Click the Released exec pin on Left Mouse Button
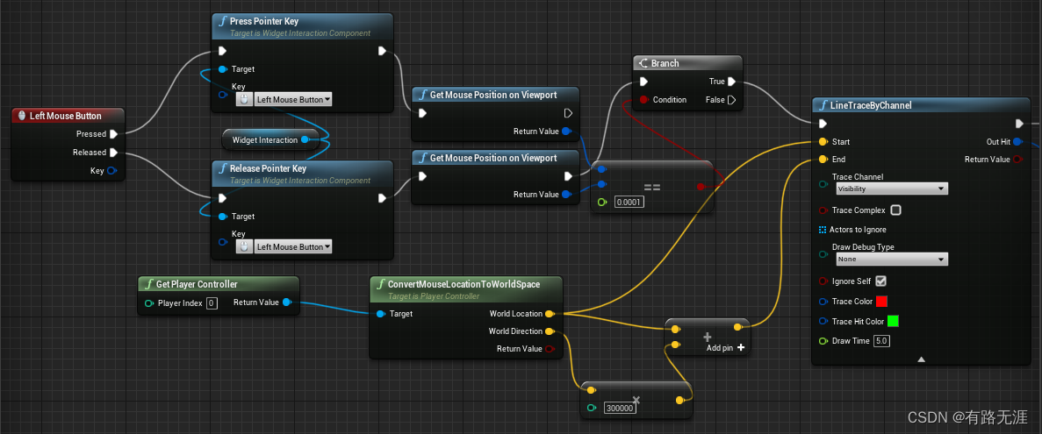 click(113, 153)
